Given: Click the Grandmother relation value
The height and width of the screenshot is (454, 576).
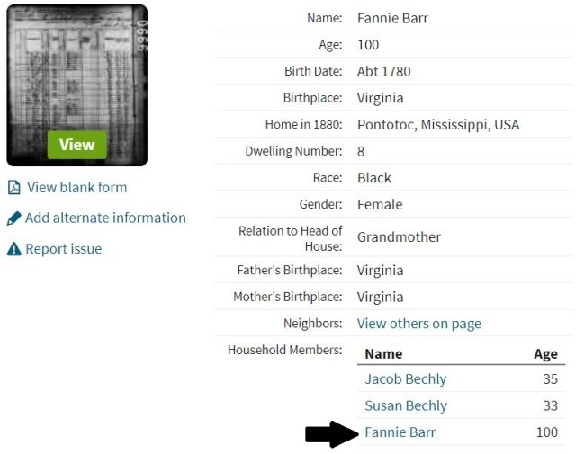Looking at the screenshot, I should (x=399, y=237).
